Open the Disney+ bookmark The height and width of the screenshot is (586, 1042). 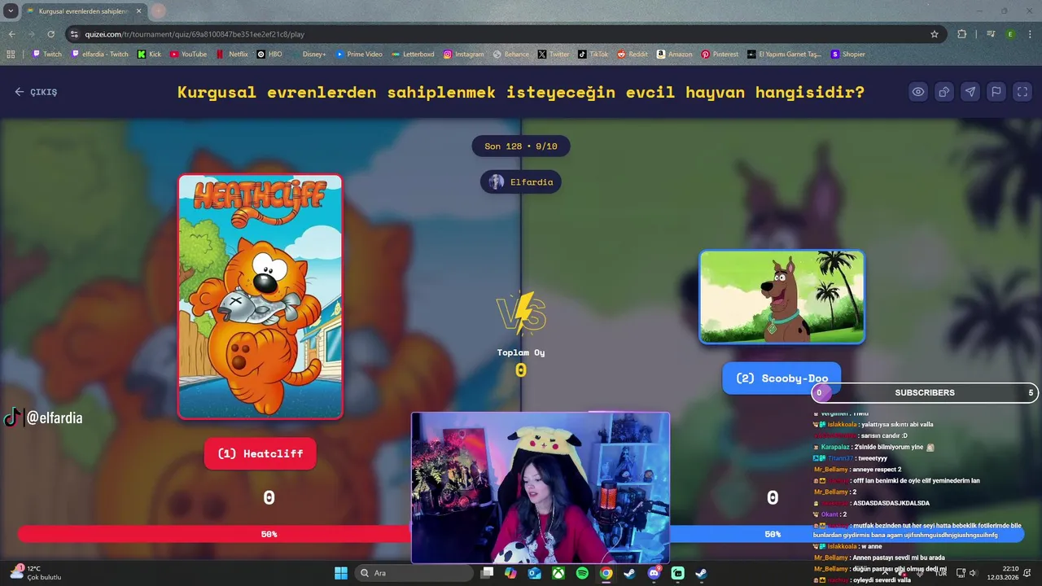click(x=309, y=55)
